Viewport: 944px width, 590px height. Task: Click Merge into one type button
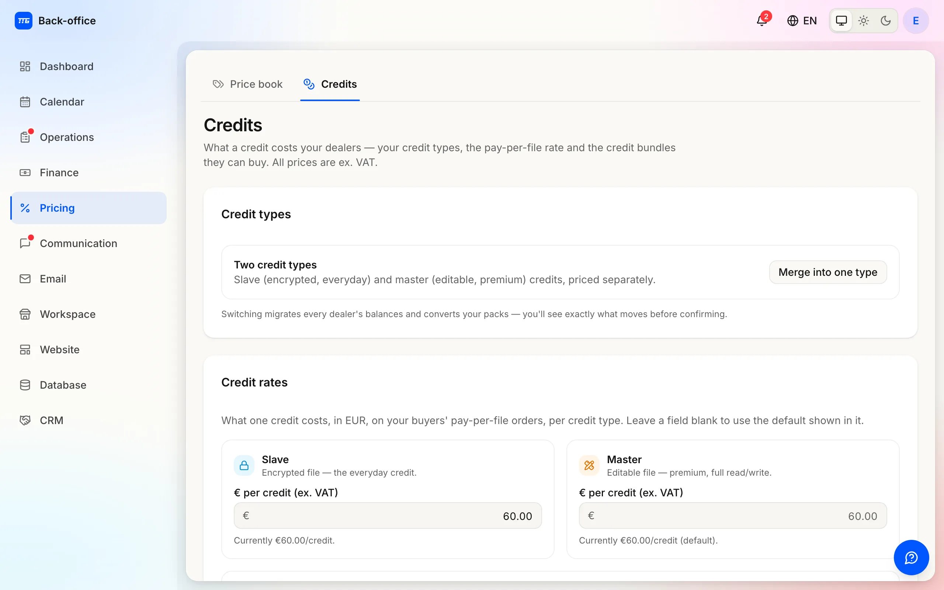[828, 272]
